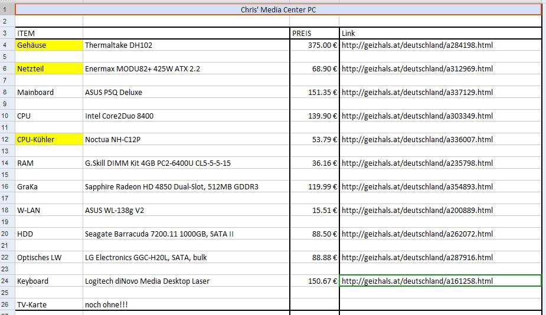The image size is (546, 315).
Task: Click the 'noch ohne!!!' cell
Action: pyautogui.click(x=187, y=304)
